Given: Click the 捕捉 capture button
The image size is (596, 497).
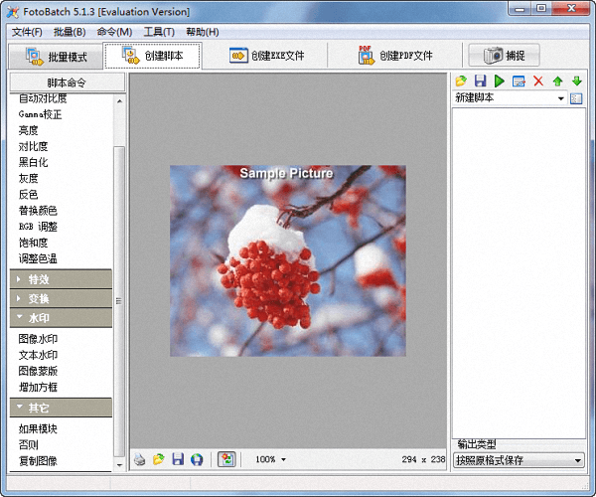Looking at the screenshot, I should [504, 56].
